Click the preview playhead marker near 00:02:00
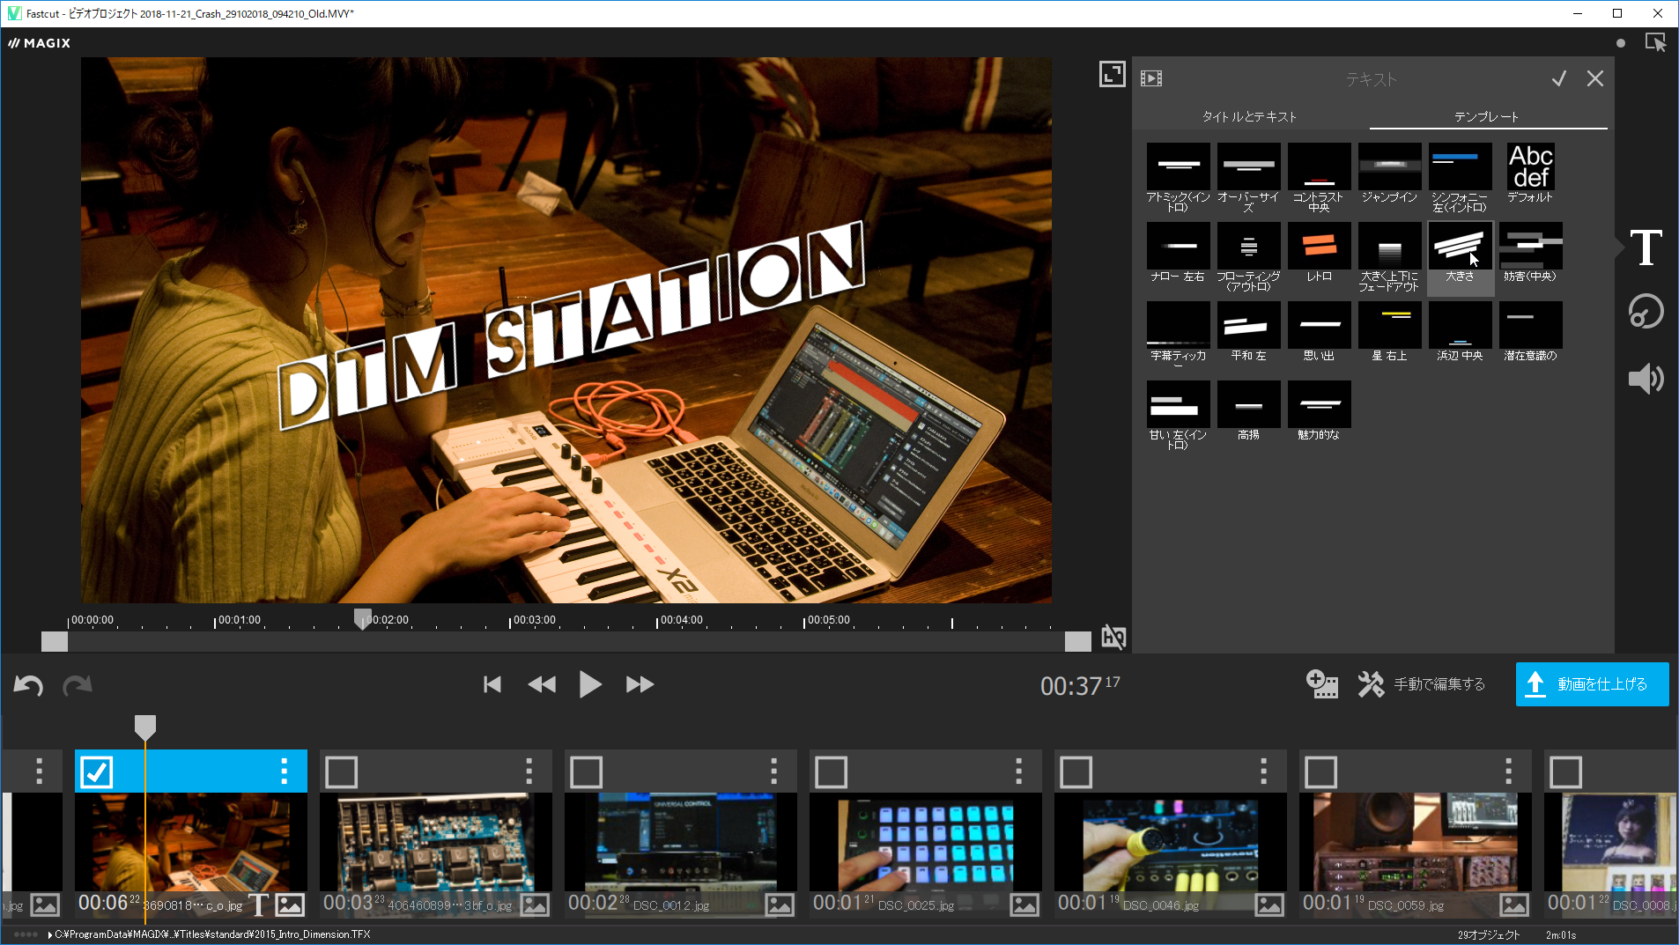Image resolution: width=1679 pixels, height=945 pixels. tap(362, 618)
